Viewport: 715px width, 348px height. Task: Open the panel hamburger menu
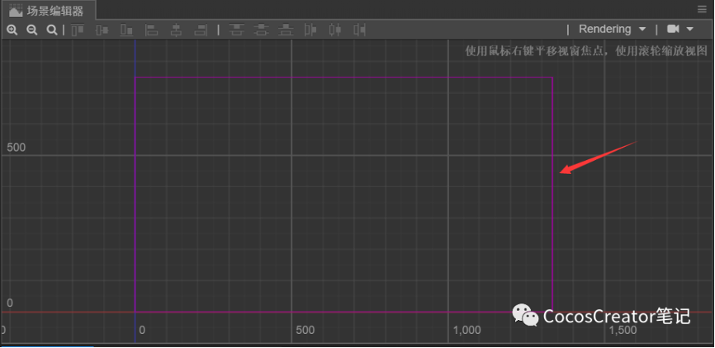coord(703,10)
